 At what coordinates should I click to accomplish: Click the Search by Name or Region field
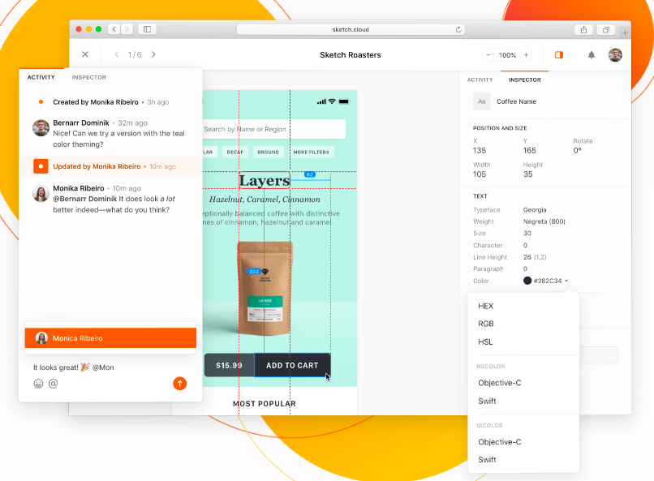(x=274, y=129)
